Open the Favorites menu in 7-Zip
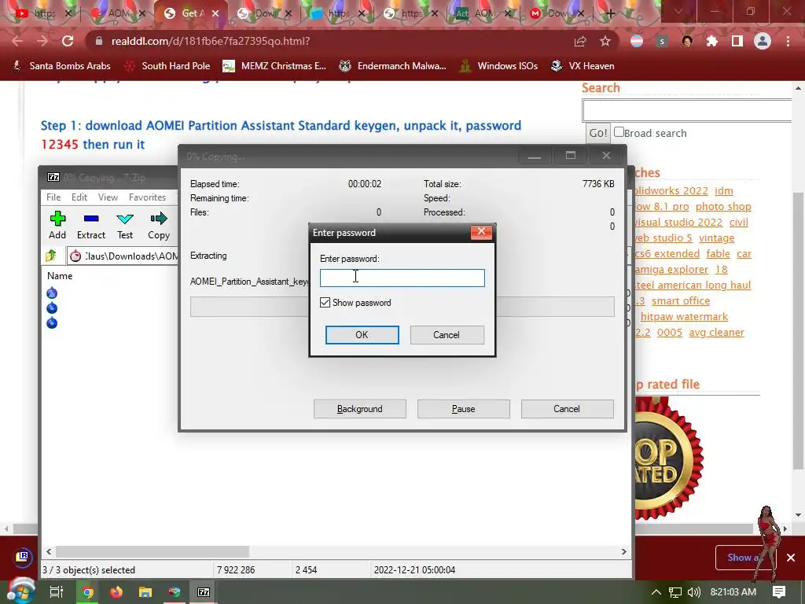 point(147,197)
